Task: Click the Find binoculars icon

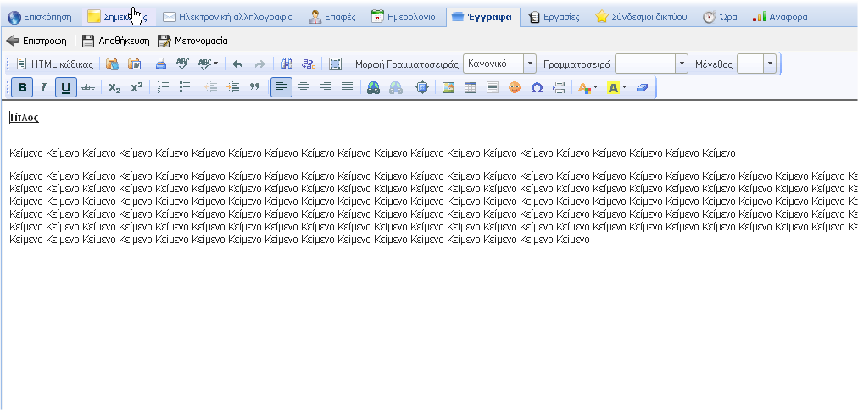Action: pyautogui.click(x=287, y=64)
